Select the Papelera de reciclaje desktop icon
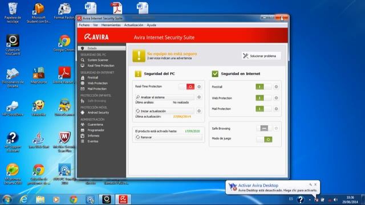365x205 pixels. click(x=13, y=13)
